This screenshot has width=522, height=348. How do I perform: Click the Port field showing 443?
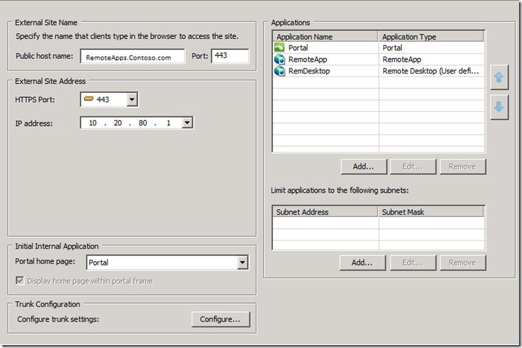230,56
